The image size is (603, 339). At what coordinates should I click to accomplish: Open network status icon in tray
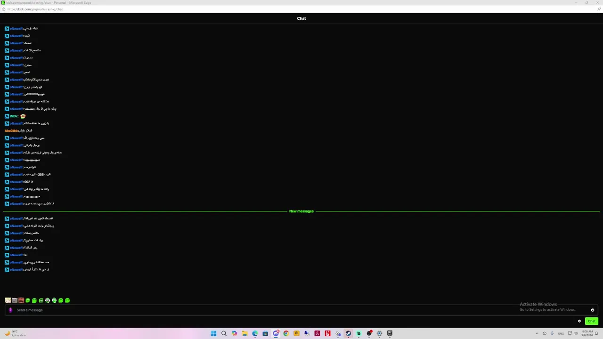[570, 333]
